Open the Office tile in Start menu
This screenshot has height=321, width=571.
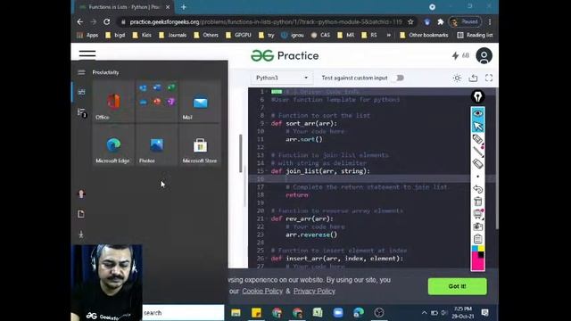click(x=113, y=102)
